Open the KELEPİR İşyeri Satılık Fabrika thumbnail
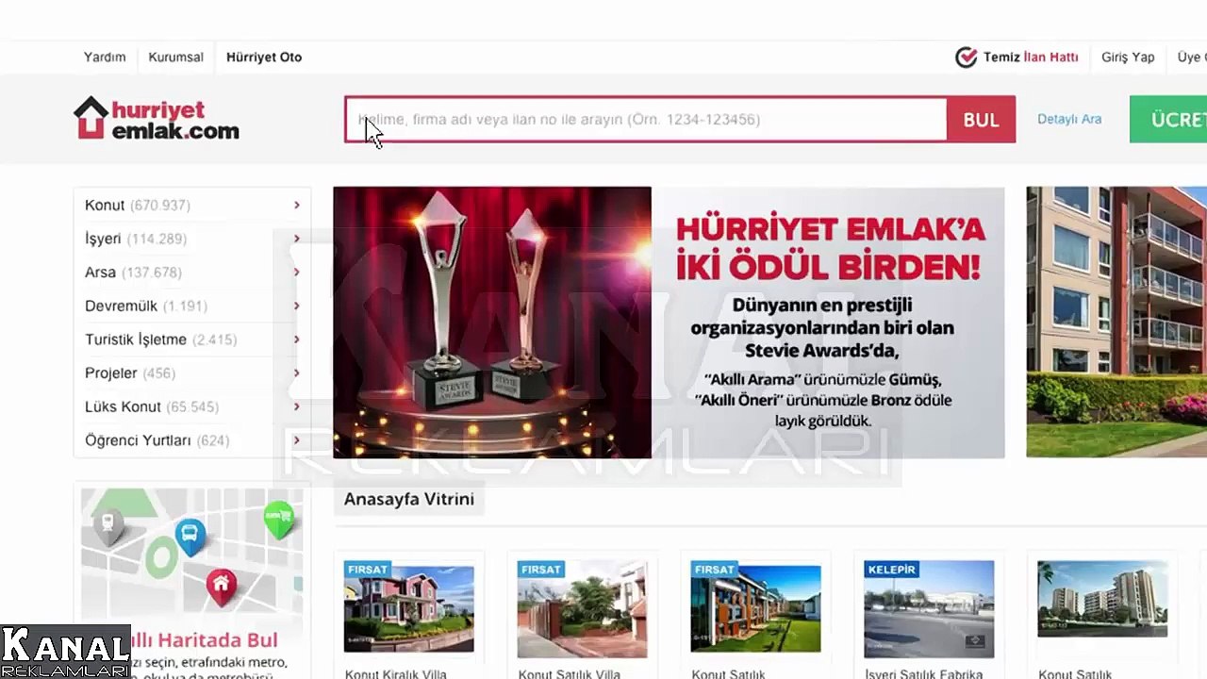Viewport: 1207px width, 679px height. (x=929, y=608)
